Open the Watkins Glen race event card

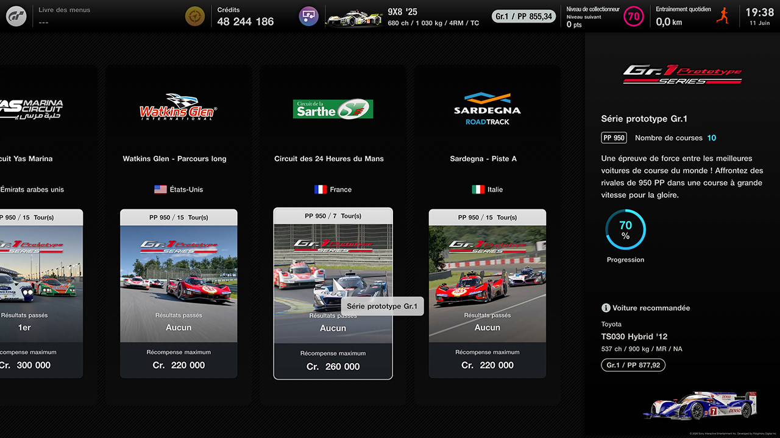pos(179,294)
